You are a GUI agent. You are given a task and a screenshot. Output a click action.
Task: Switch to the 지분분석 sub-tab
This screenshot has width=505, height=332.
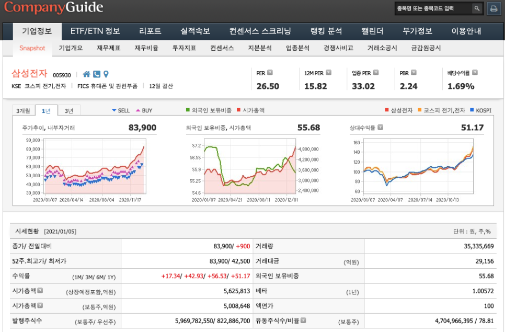tap(260, 48)
